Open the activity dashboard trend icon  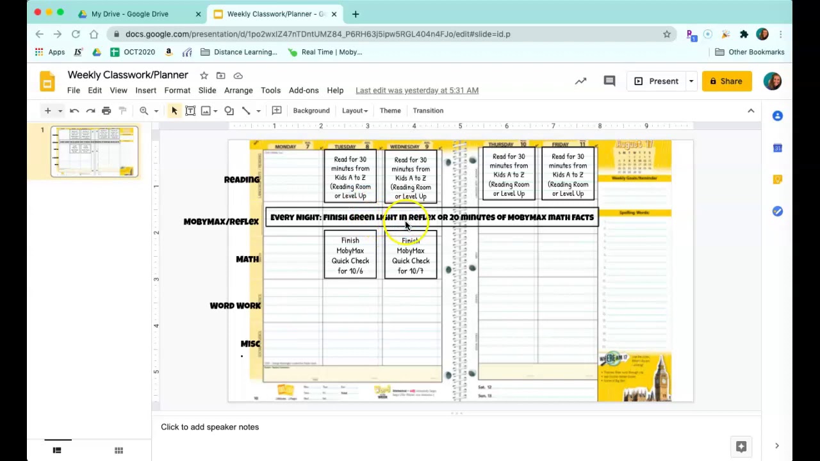(580, 81)
